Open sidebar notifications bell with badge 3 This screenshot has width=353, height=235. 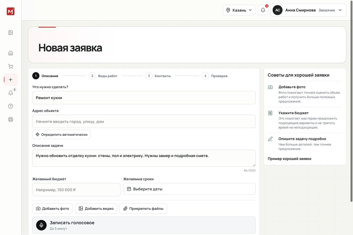click(x=10, y=93)
